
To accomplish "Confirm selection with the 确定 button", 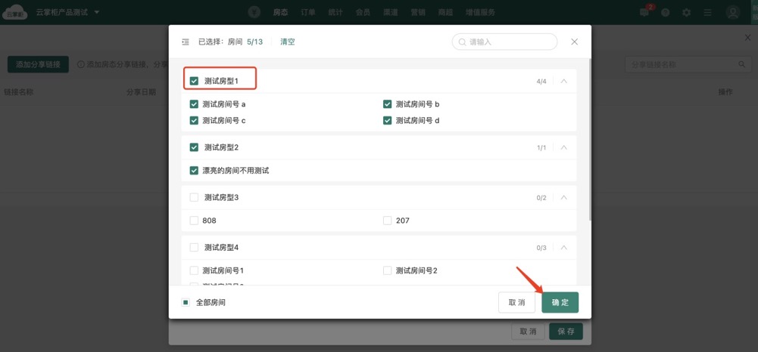I will pos(560,303).
